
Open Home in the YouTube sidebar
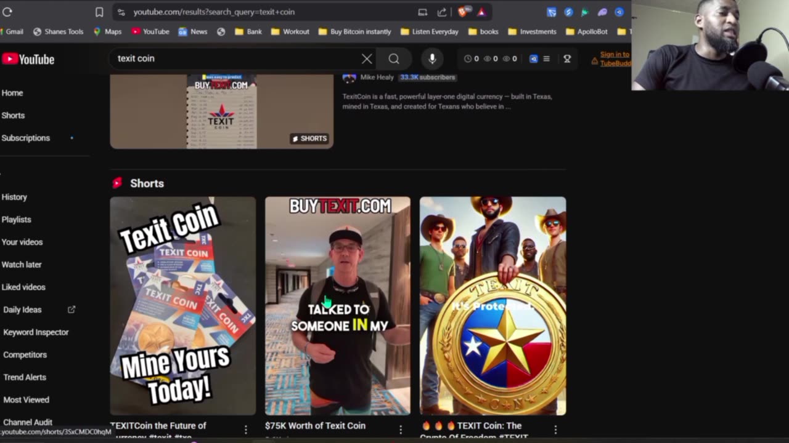[x=12, y=93]
